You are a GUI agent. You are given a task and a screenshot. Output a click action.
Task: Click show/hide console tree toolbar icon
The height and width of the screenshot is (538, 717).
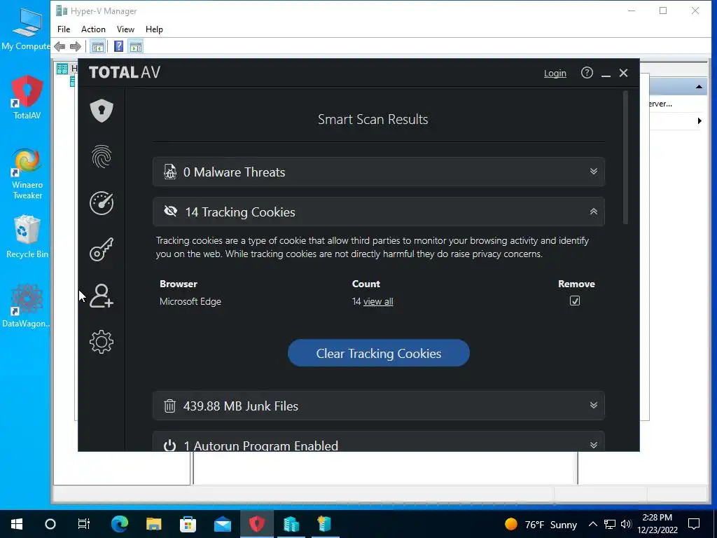coord(97,46)
